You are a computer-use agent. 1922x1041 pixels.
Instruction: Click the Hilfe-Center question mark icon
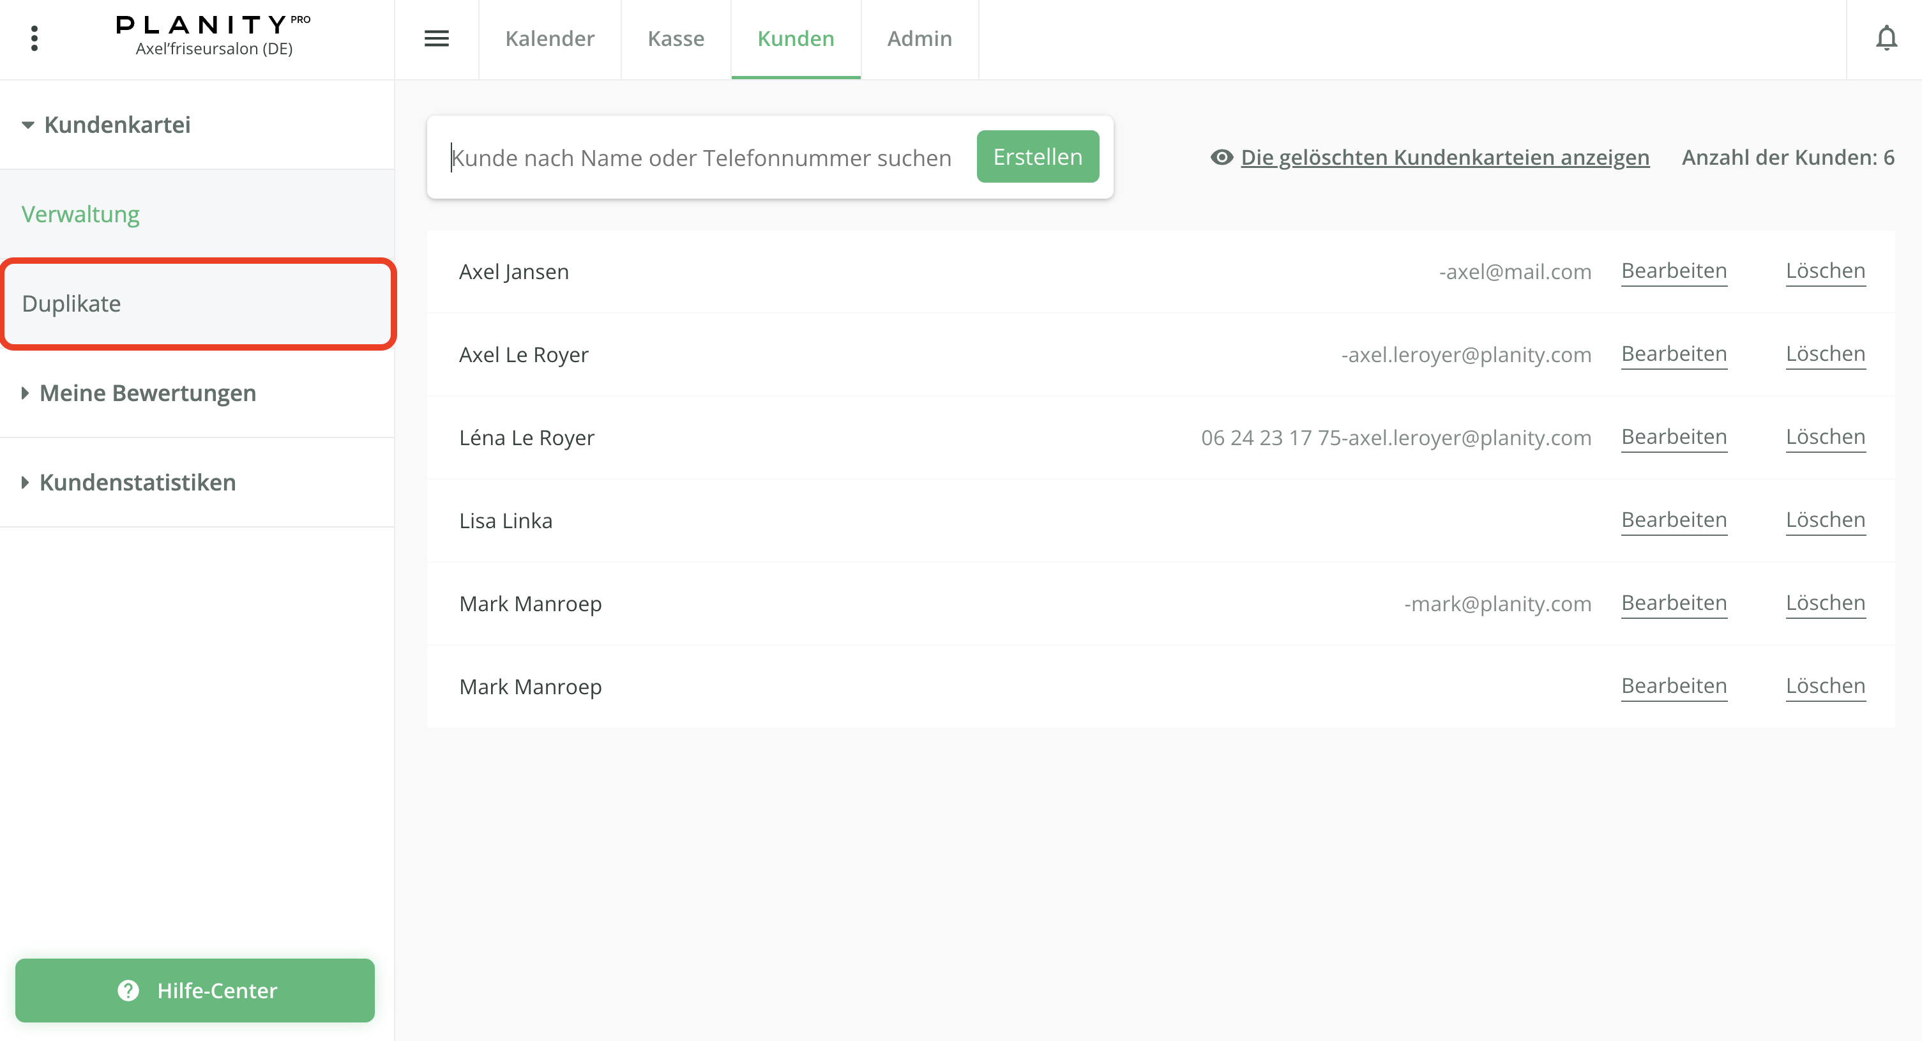(x=128, y=991)
